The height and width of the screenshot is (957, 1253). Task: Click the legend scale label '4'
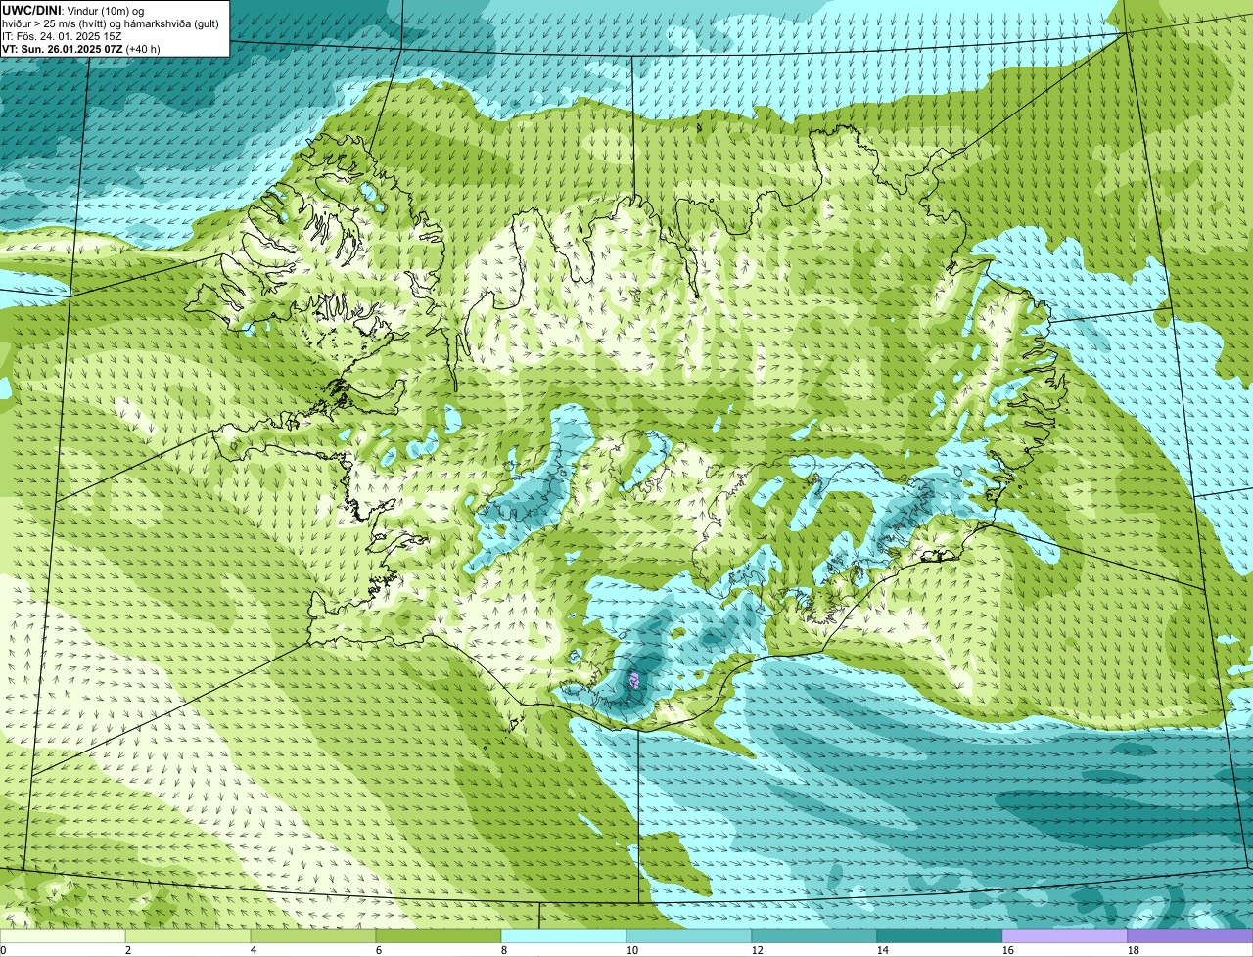click(x=254, y=950)
